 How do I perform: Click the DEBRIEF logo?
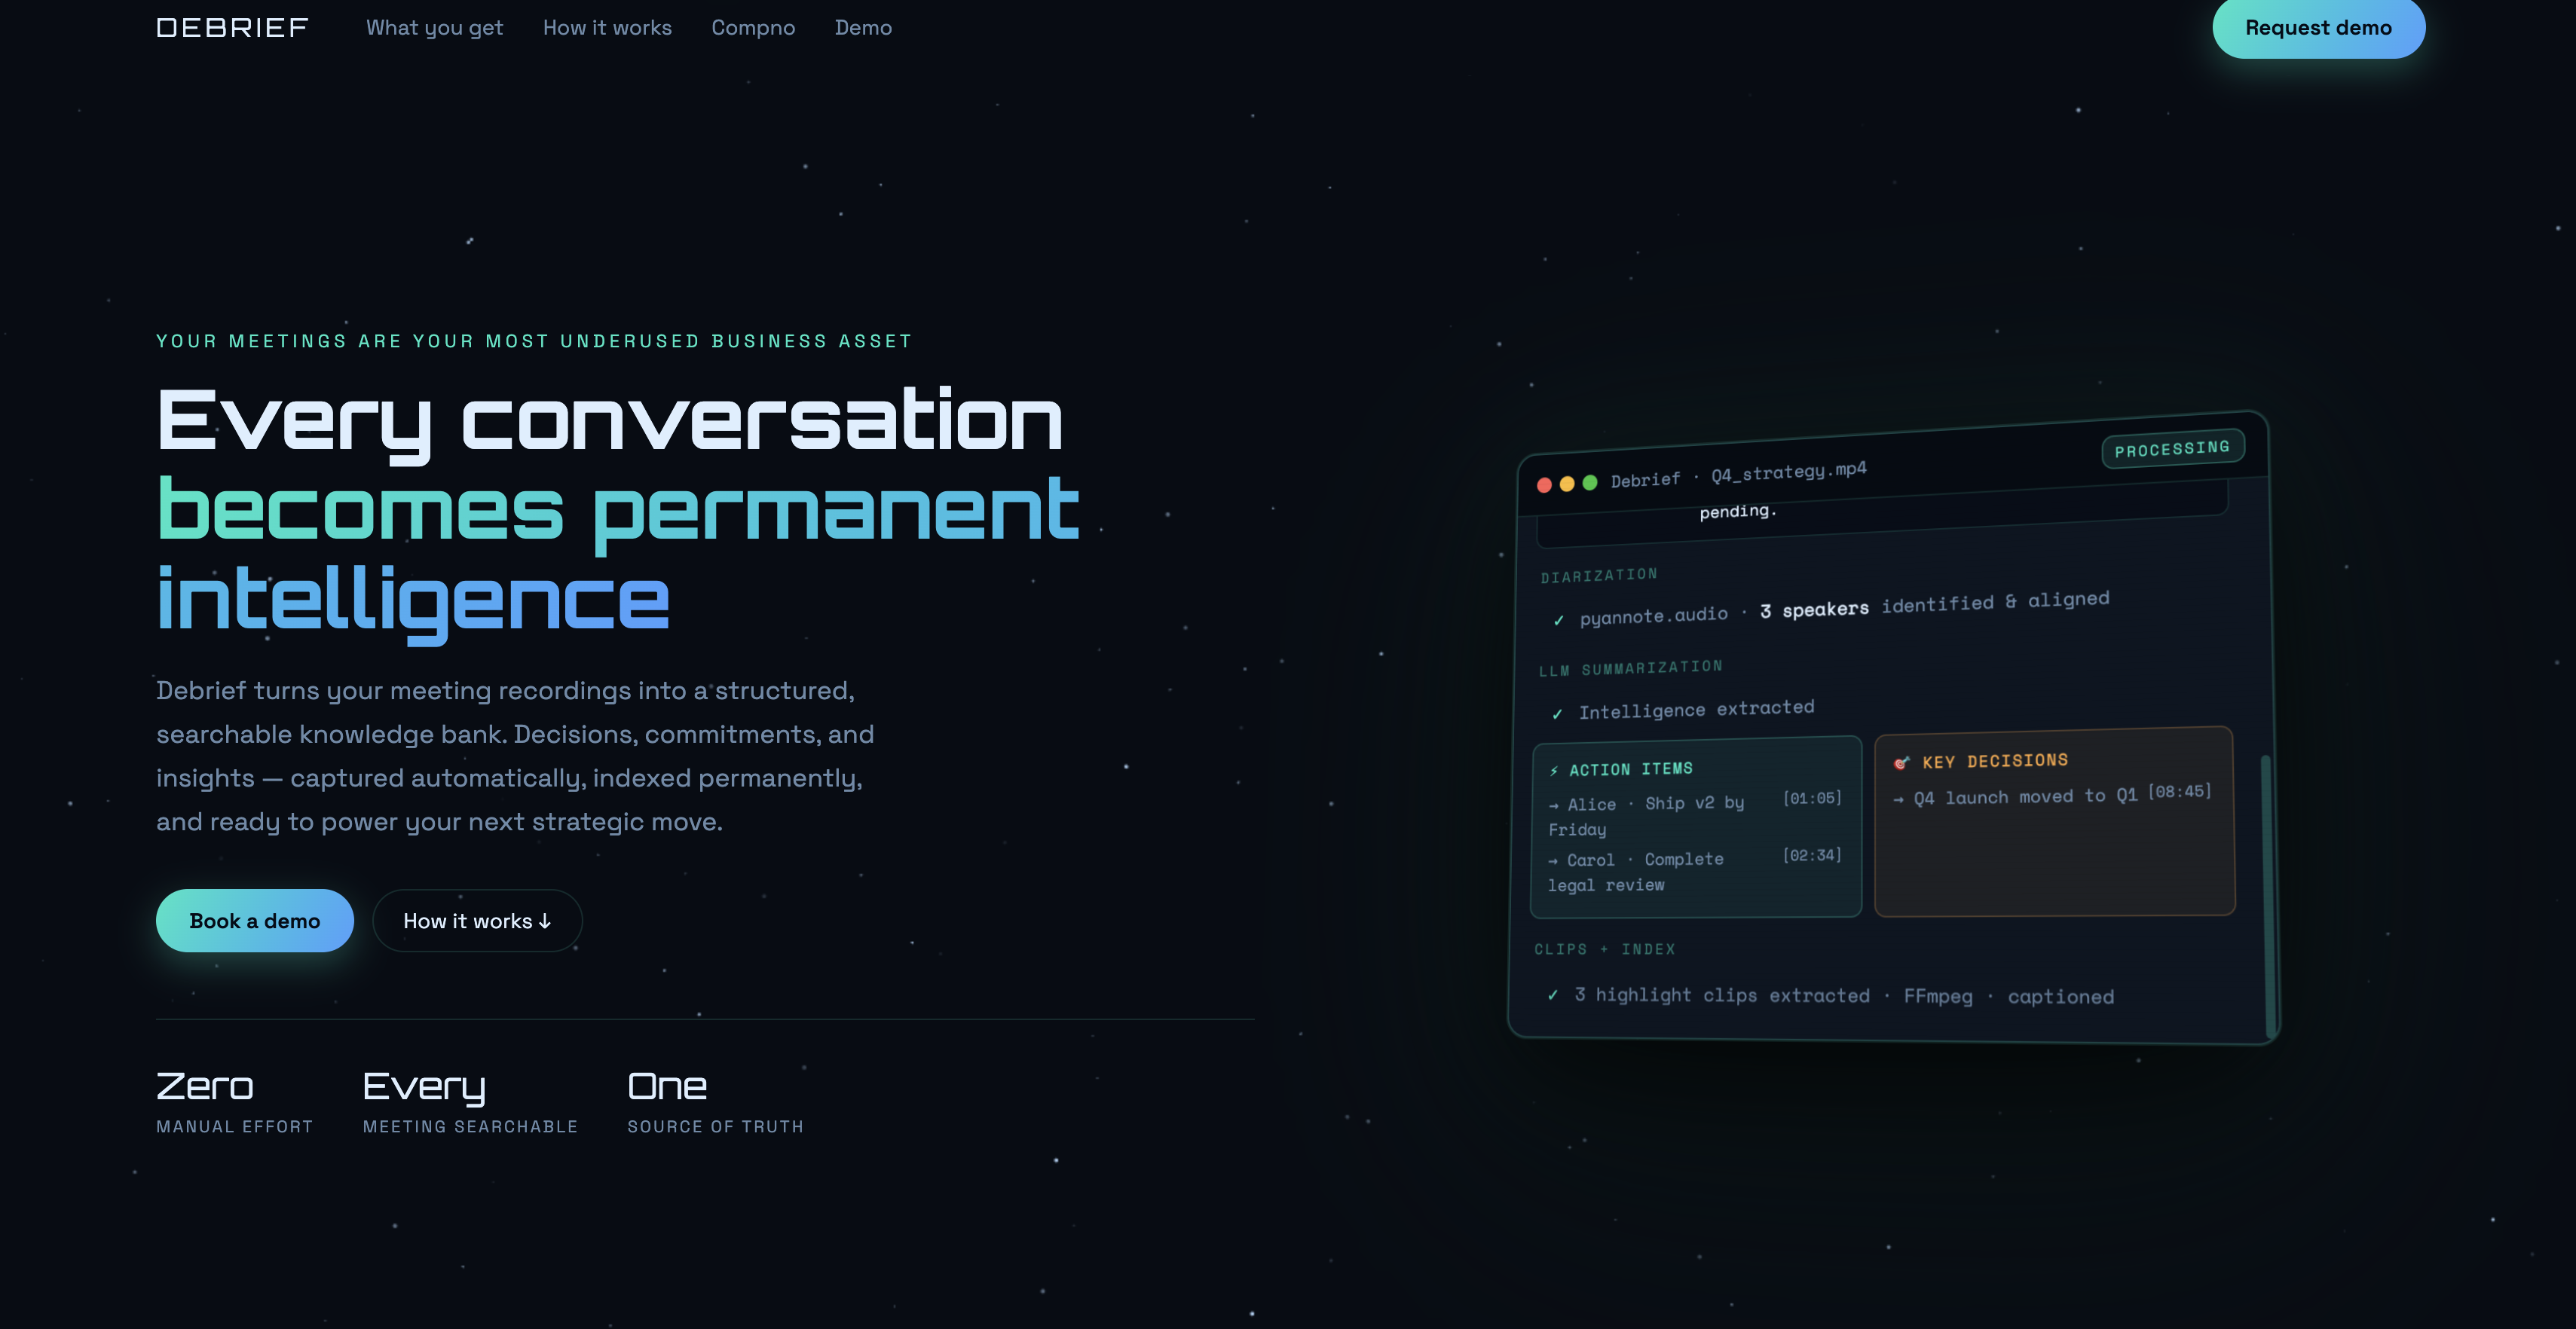coord(232,28)
